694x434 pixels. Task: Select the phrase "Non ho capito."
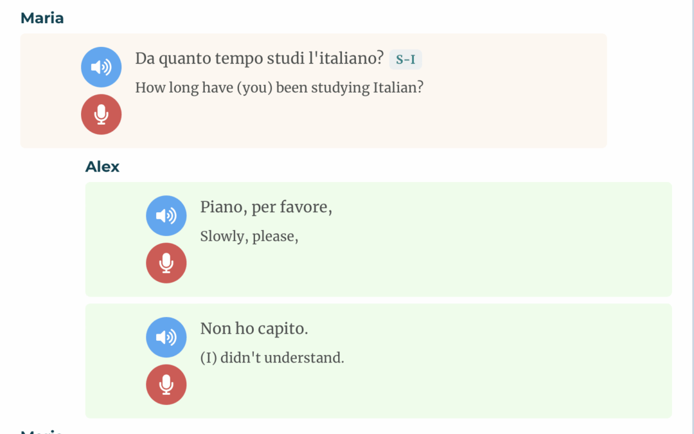coord(254,329)
